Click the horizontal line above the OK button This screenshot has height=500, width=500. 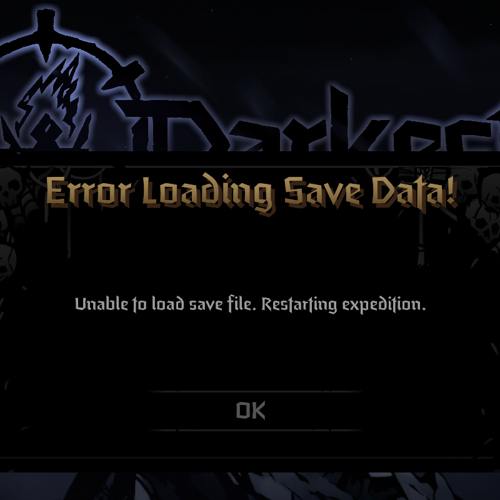(x=255, y=391)
